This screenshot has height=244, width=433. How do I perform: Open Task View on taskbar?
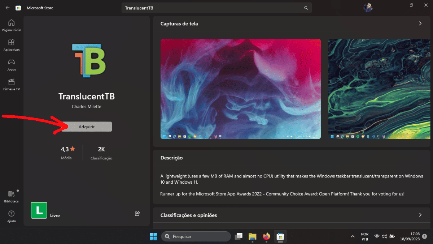(x=239, y=236)
